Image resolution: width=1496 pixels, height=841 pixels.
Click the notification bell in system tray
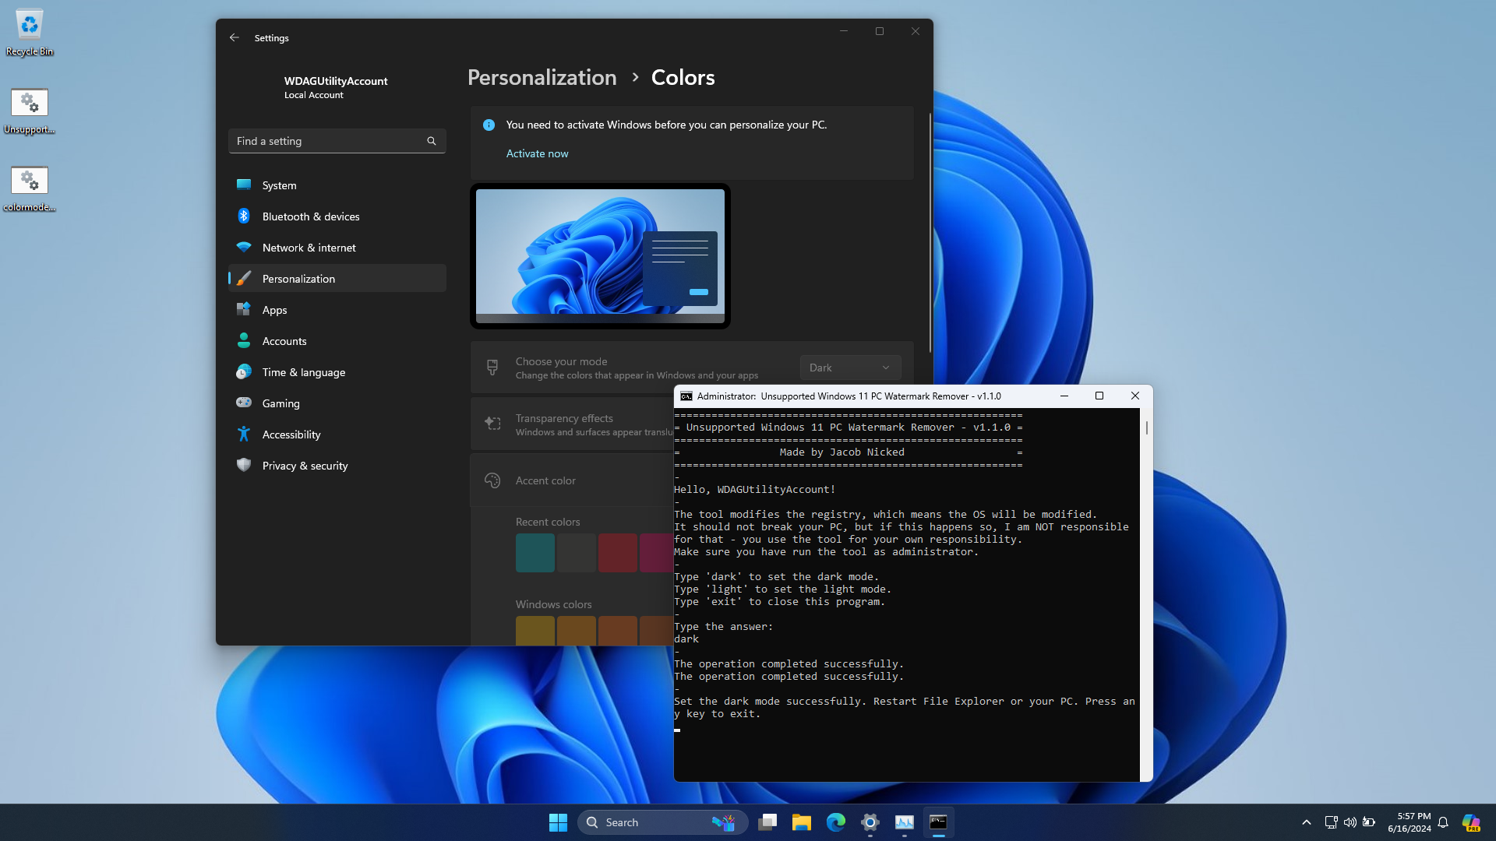pos(1443,822)
